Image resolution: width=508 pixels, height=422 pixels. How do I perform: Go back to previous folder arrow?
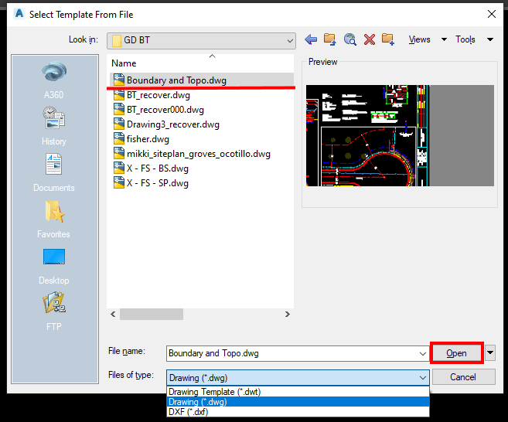click(311, 39)
